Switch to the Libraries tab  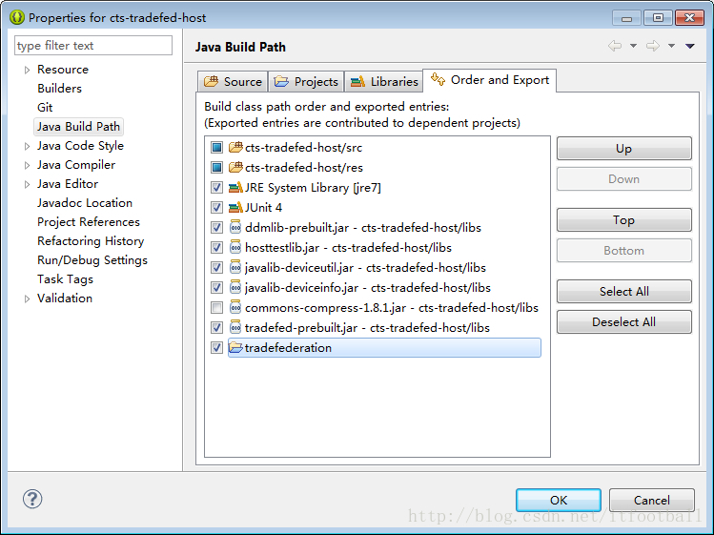coord(383,82)
